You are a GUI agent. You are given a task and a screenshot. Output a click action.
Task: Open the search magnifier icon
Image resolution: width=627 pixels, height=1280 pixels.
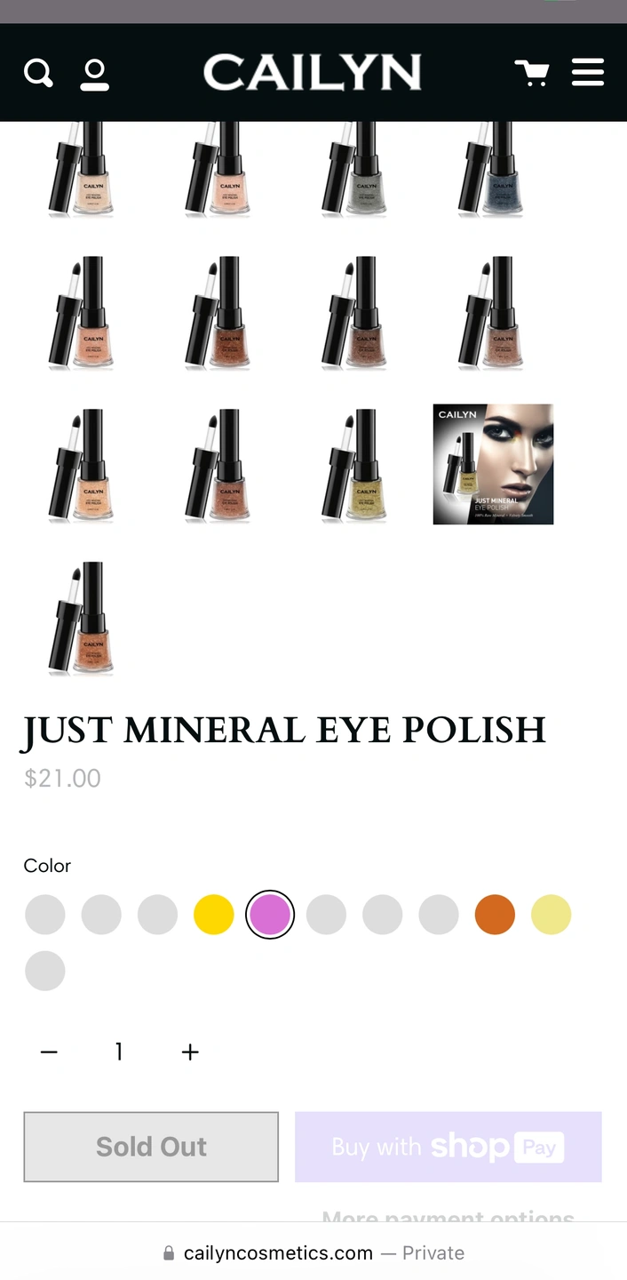point(38,73)
